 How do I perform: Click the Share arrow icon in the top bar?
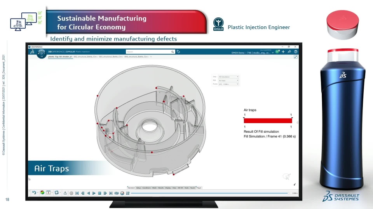click(x=289, y=51)
